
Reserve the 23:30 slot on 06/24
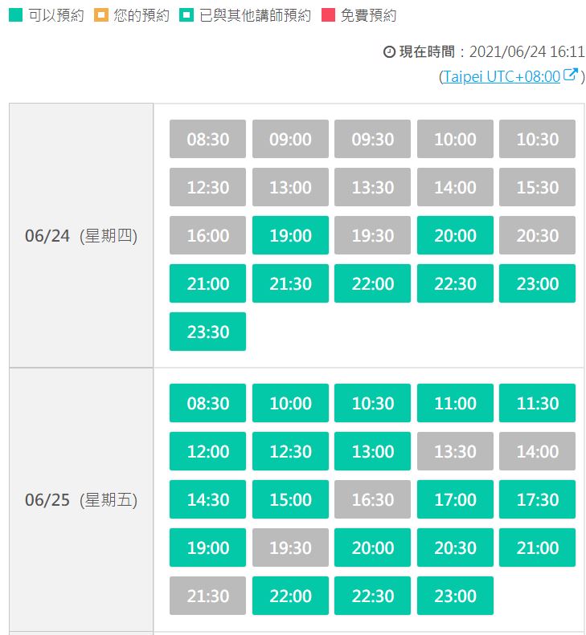[207, 332]
